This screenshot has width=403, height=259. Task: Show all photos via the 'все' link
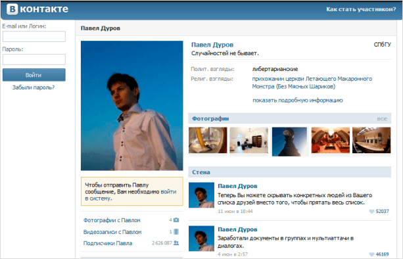[x=382, y=119]
